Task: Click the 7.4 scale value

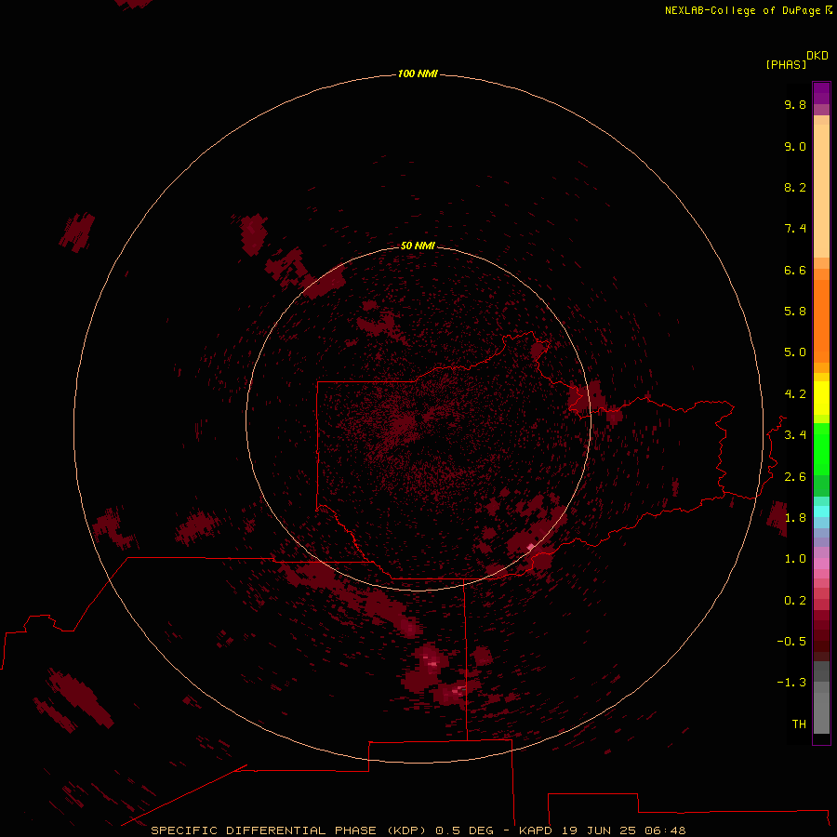Action: tap(795, 229)
